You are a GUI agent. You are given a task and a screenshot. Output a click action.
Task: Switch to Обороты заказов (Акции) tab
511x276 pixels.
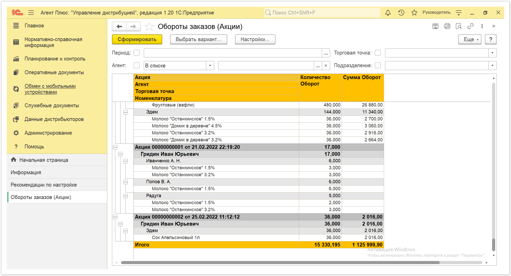click(57, 197)
